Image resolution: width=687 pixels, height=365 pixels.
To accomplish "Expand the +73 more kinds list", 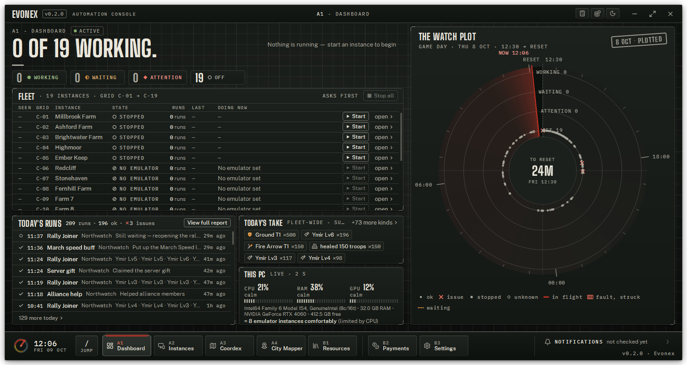I will tap(374, 222).
